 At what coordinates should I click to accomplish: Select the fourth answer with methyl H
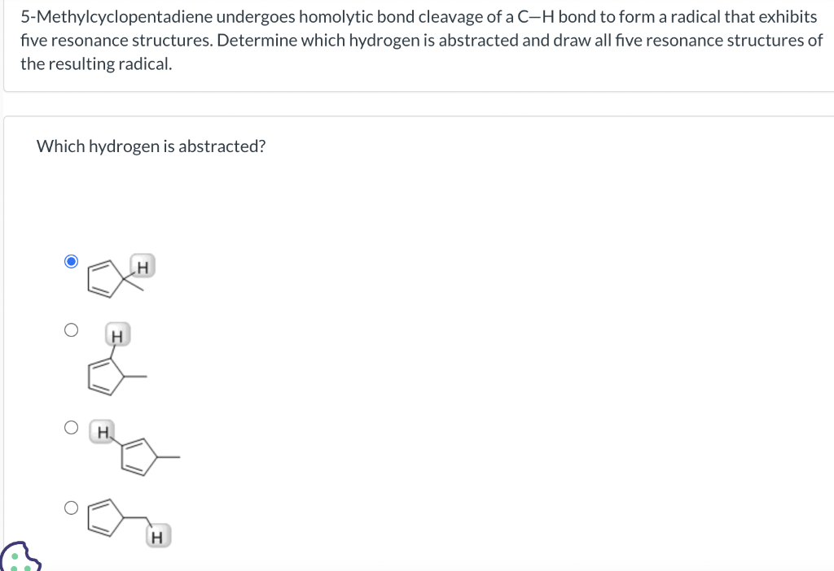[x=71, y=507]
